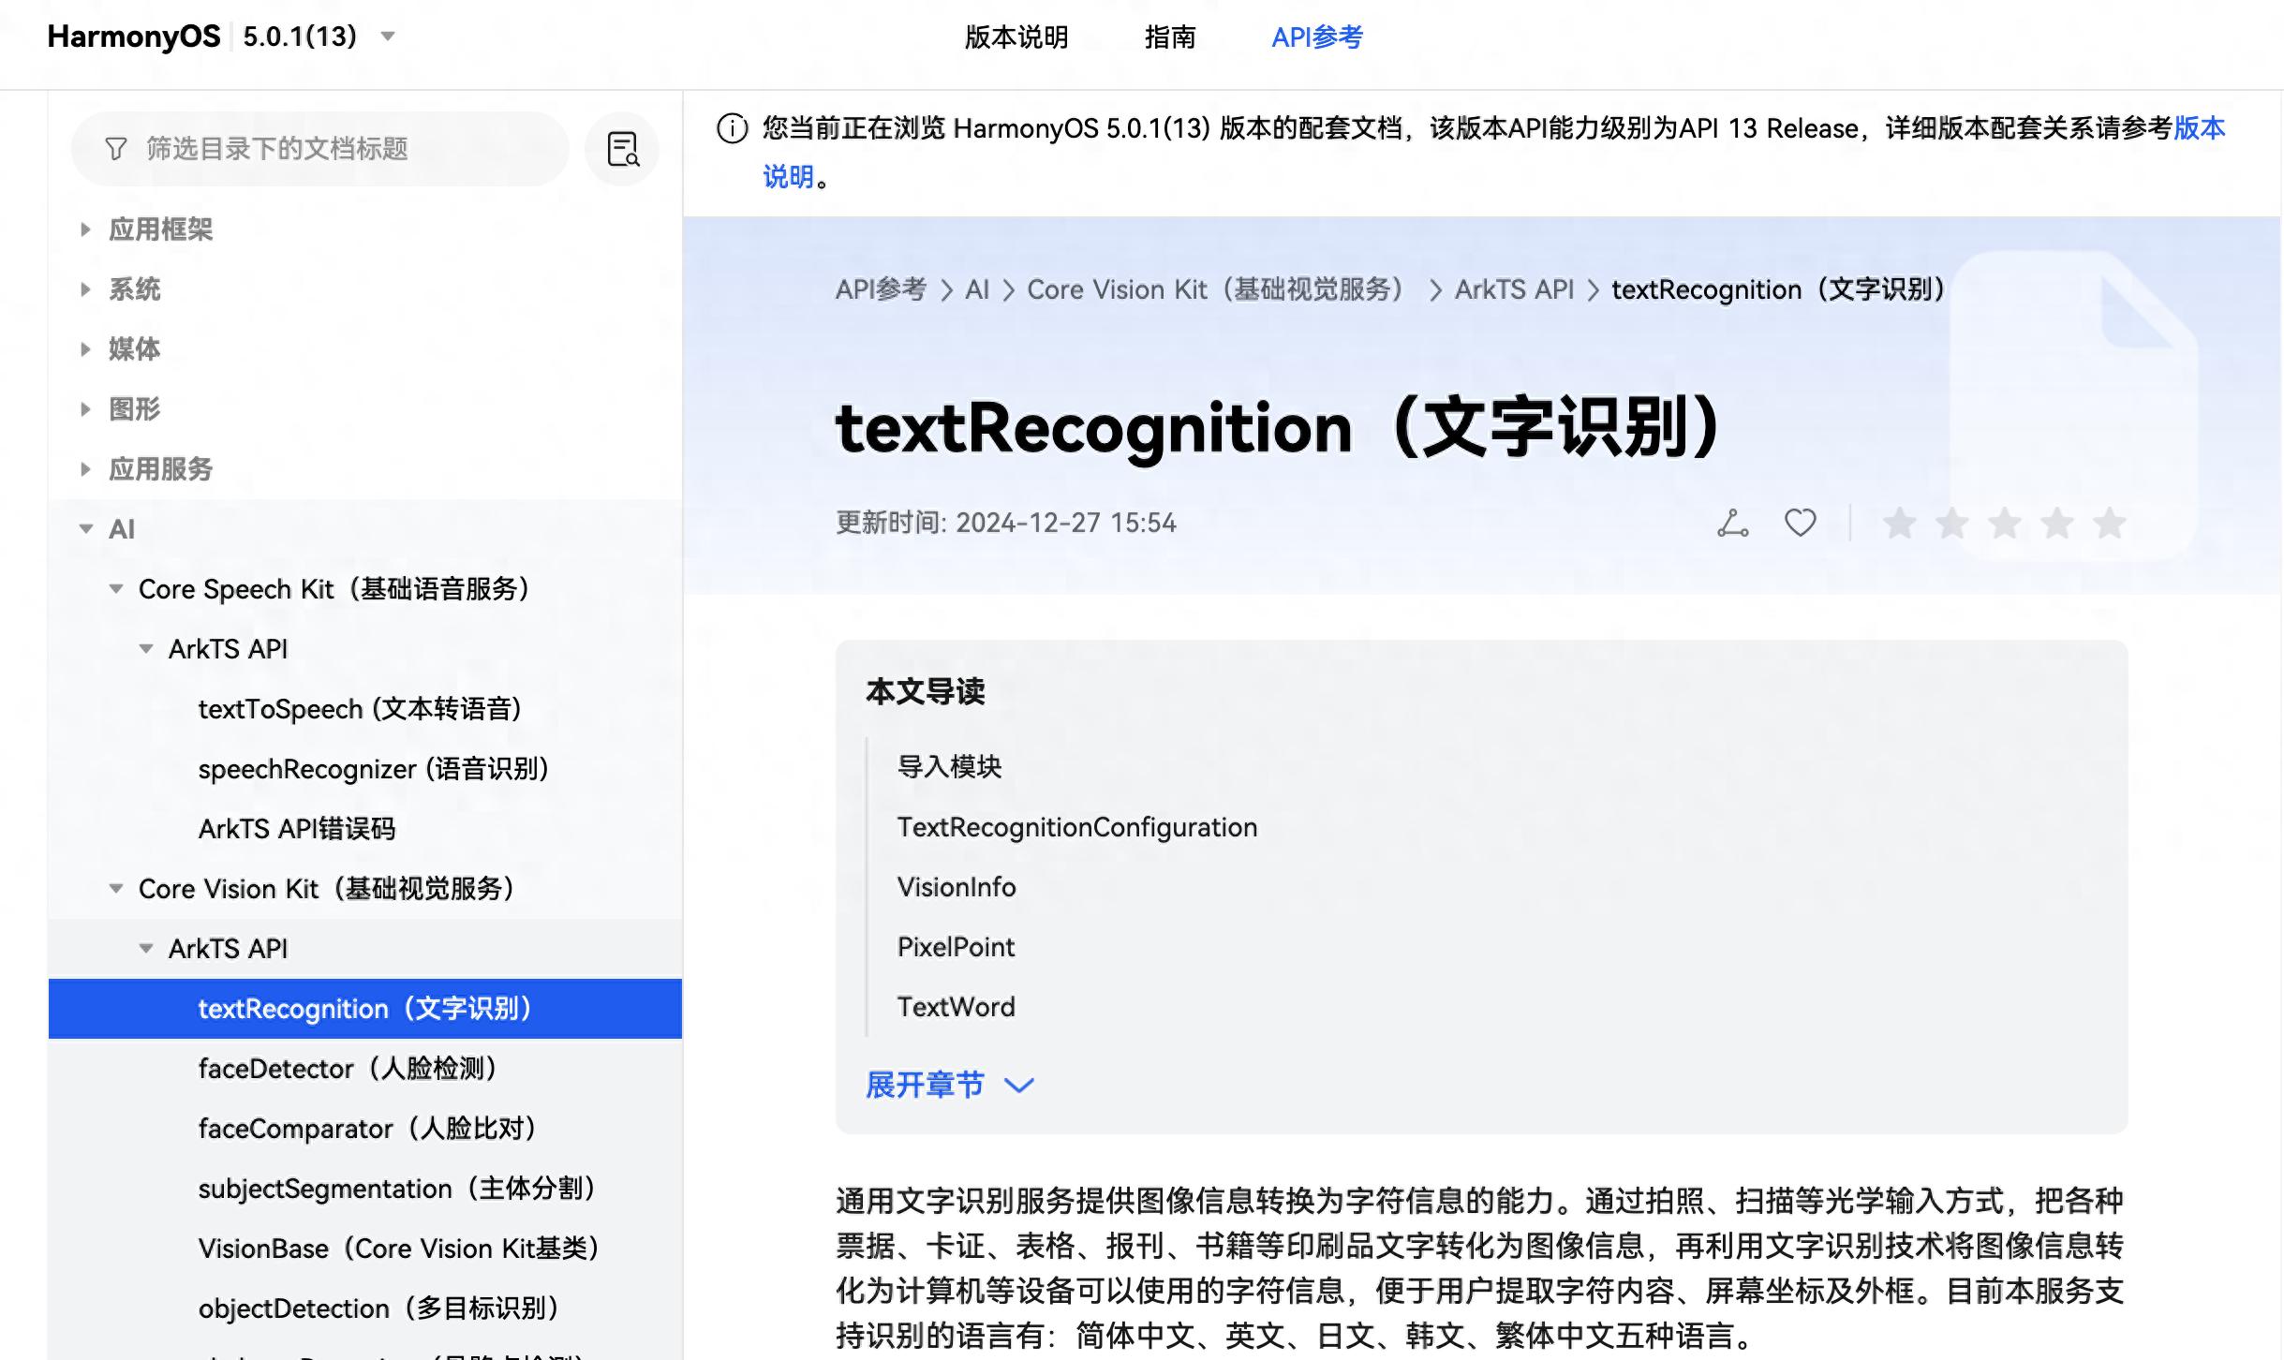Select textToSpeech (文本转语音) in the sidebar
This screenshot has height=1360, width=2284.
pyautogui.click(x=362, y=709)
